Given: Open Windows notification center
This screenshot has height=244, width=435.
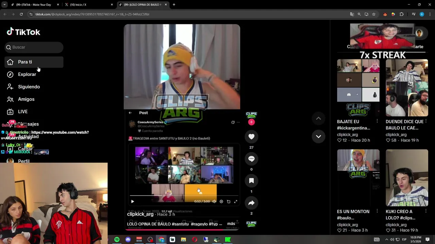Looking at the screenshot, I should 428,240.
